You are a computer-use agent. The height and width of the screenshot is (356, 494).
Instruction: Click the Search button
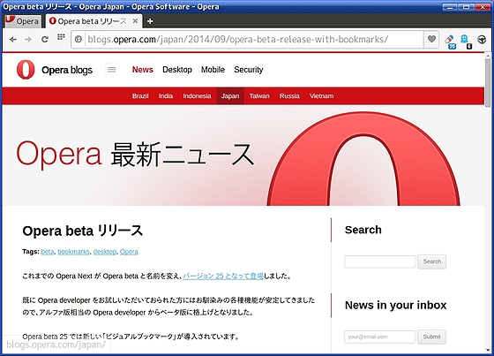tap(432, 261)
